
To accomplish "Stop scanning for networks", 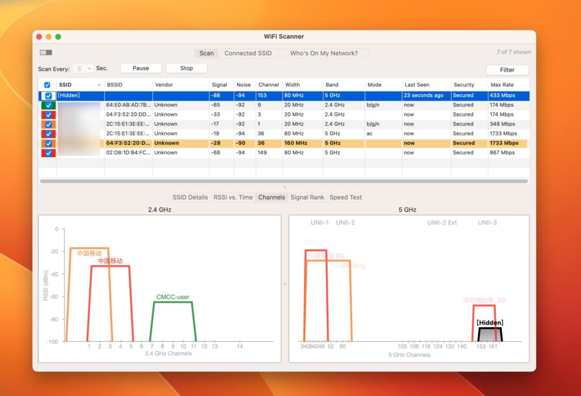I will [186, 68].
